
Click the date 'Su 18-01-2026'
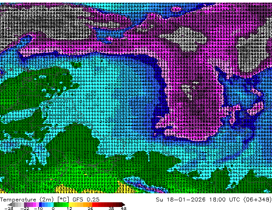coord(181,200)
